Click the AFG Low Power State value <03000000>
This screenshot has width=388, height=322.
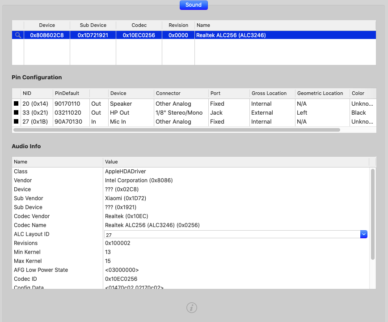pos(122,270)
